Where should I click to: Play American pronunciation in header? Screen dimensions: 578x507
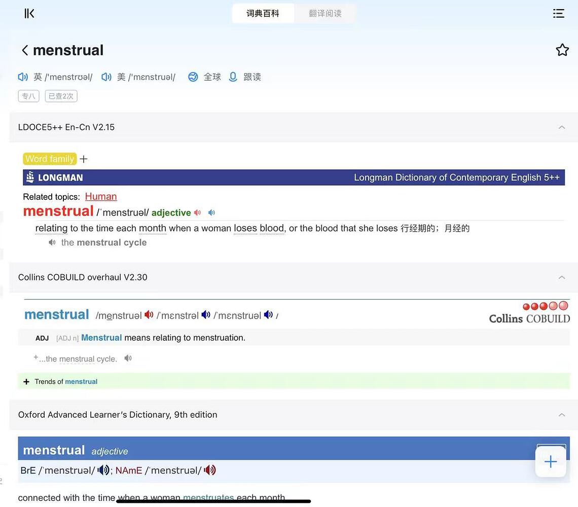pos(106,77)
